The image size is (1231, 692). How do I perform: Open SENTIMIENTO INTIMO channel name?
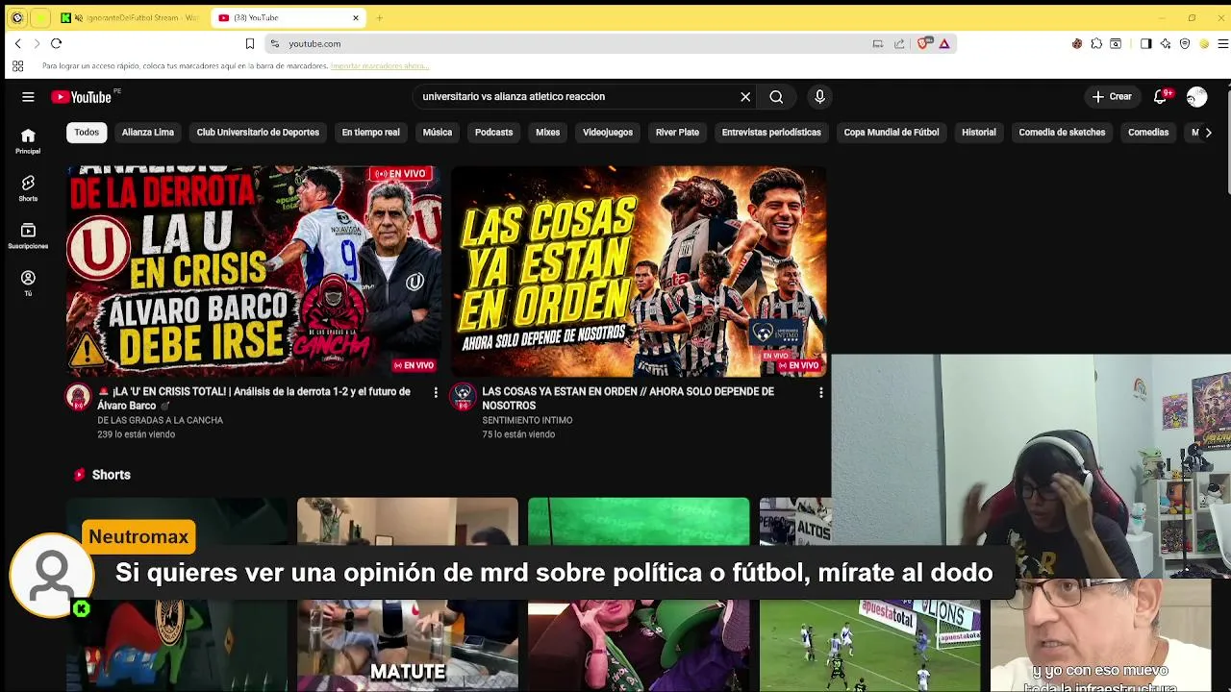[x=527, y=420]
